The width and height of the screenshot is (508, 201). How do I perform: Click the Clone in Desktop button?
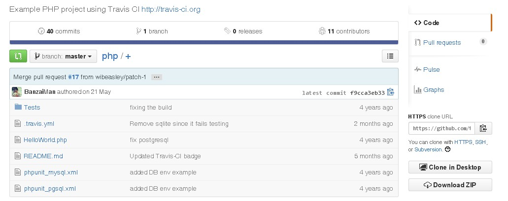point(450,167)
